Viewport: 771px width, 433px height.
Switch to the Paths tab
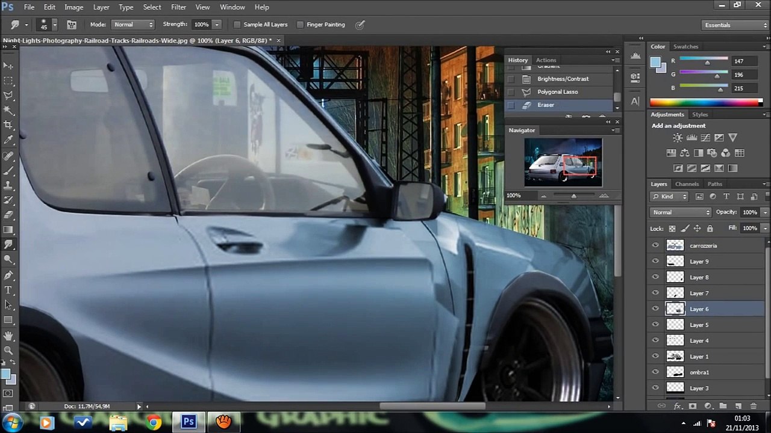pyautogui.click(x=714, y=184)
